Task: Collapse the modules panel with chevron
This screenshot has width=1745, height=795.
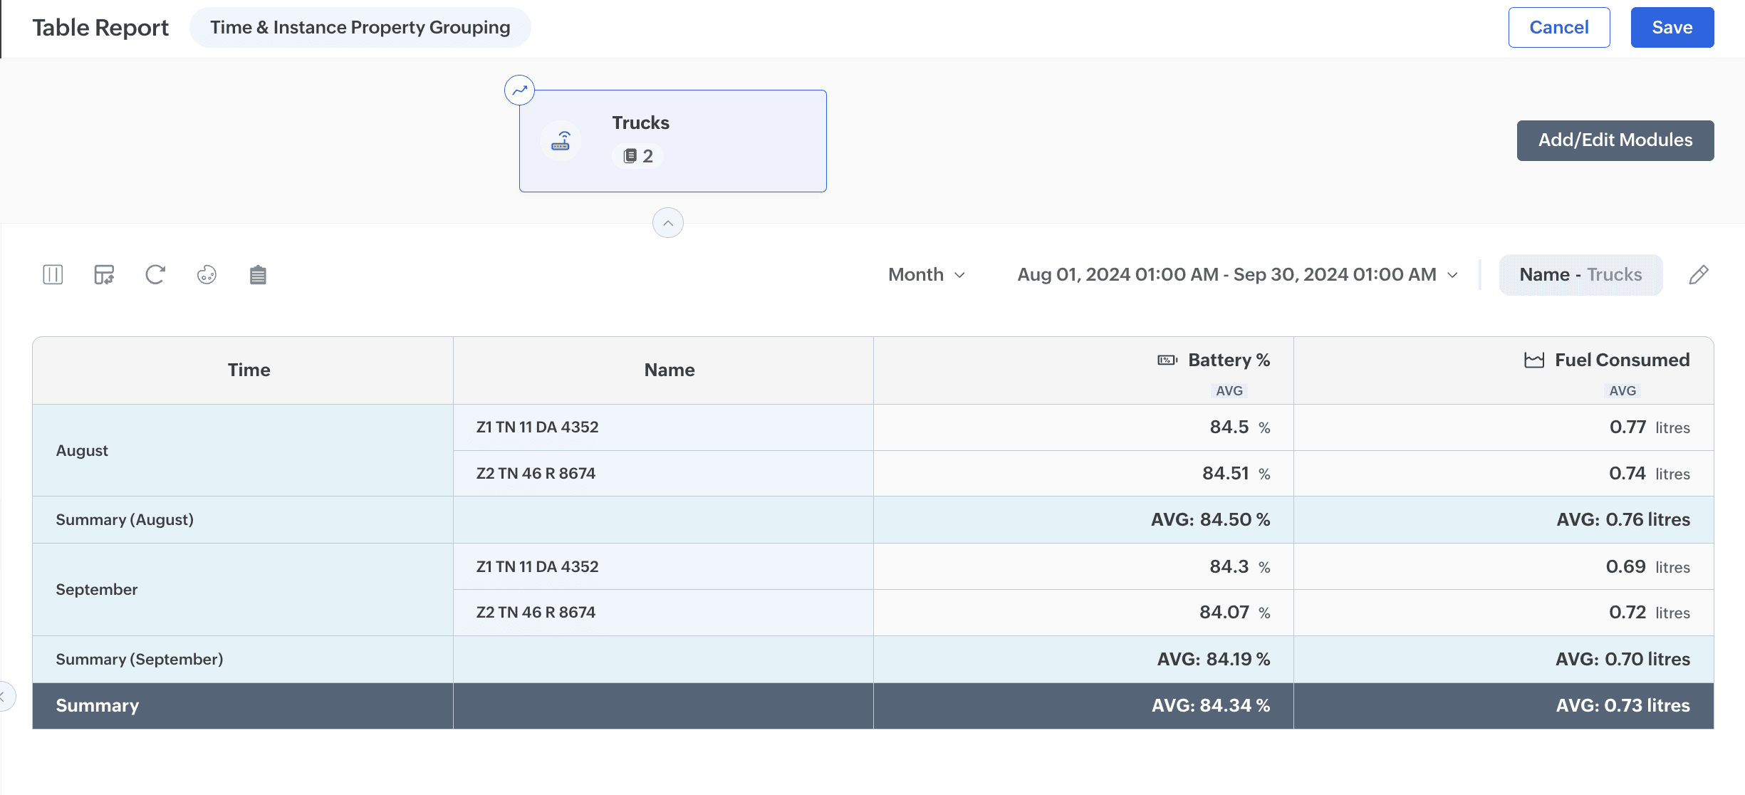Action: 668,223
